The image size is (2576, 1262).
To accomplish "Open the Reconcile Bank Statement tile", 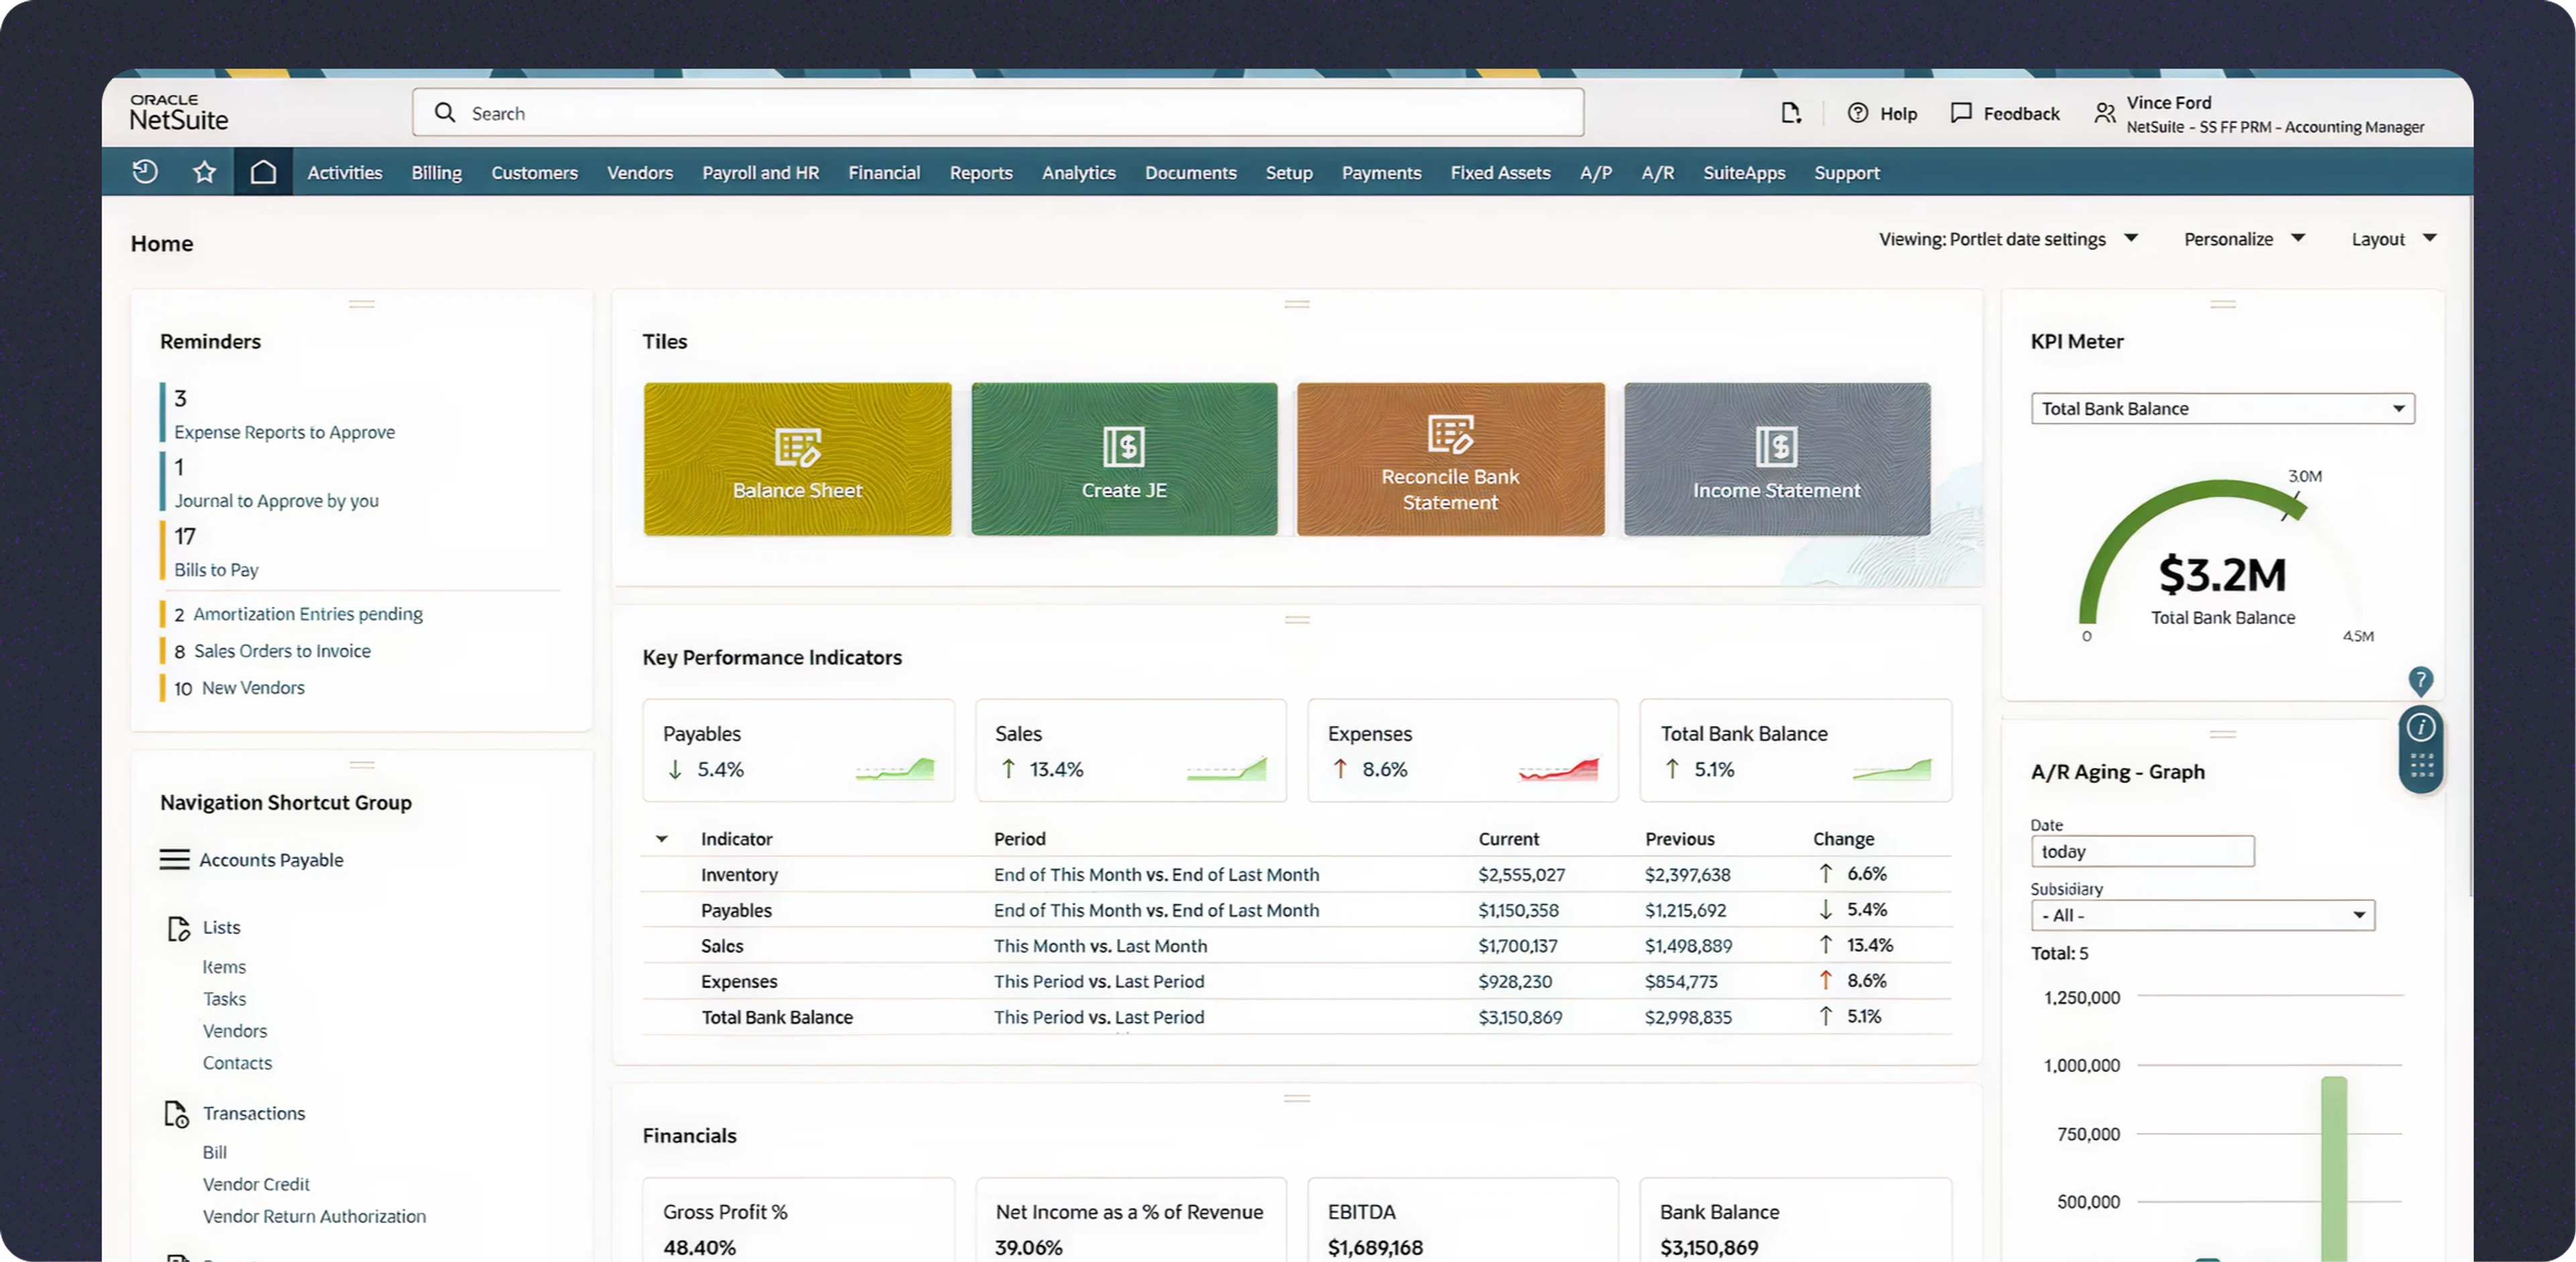I will coord(1451,459).
